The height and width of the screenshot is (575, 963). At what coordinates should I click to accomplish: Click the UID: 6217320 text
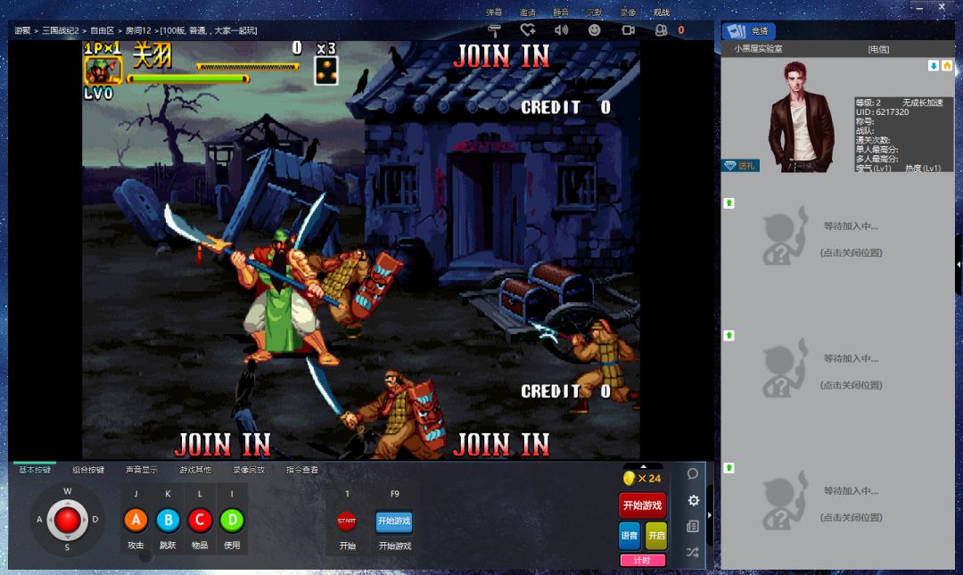pyautogui.click(x=882, y=111)
